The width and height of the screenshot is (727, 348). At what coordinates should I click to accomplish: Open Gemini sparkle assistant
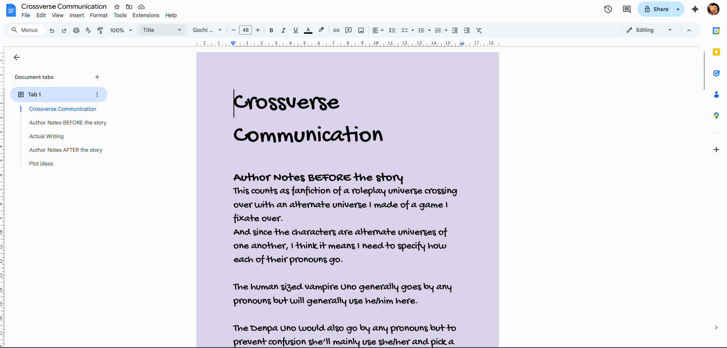(695, 9)
